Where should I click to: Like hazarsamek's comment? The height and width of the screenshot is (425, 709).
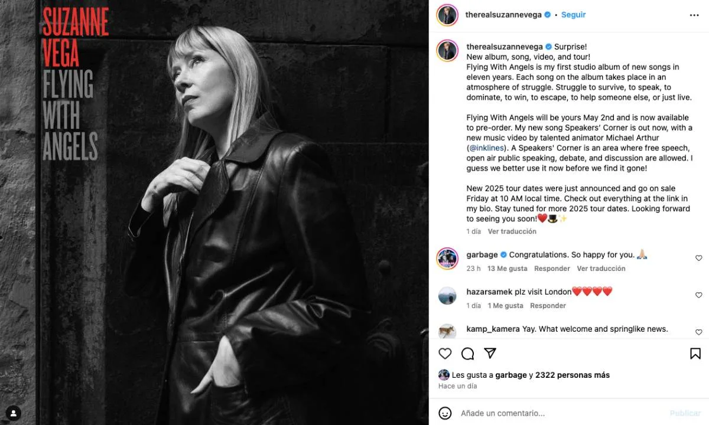click(698, 295)
